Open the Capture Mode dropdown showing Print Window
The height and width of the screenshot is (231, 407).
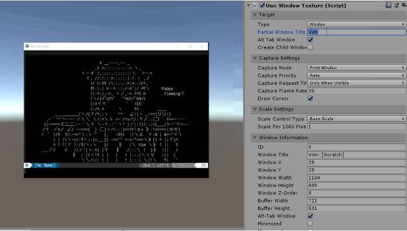point(356,68)
